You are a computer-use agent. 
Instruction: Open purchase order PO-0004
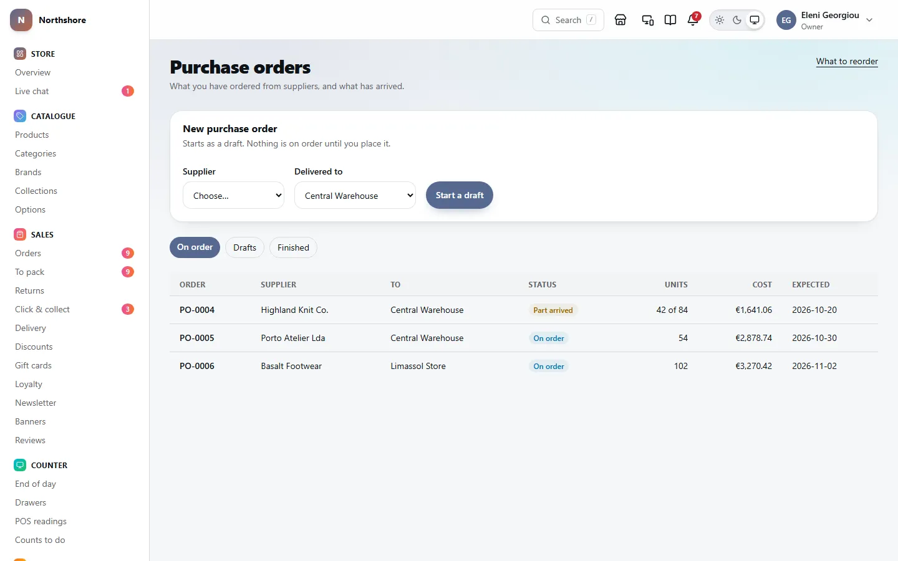coord(197,310)
